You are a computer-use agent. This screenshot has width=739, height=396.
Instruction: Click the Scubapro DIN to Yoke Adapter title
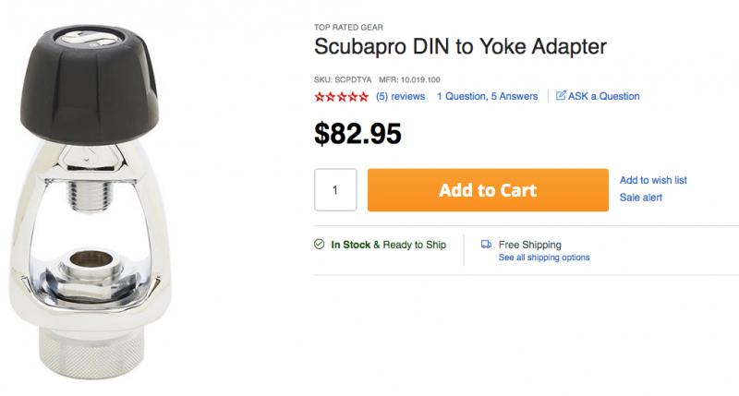tap(460, 47)
